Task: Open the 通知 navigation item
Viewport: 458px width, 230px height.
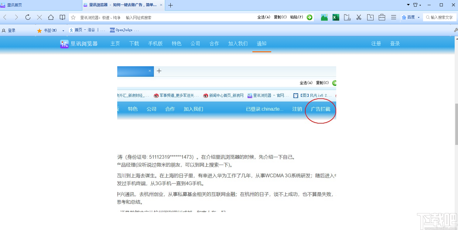Action: (x=261, y=43)
